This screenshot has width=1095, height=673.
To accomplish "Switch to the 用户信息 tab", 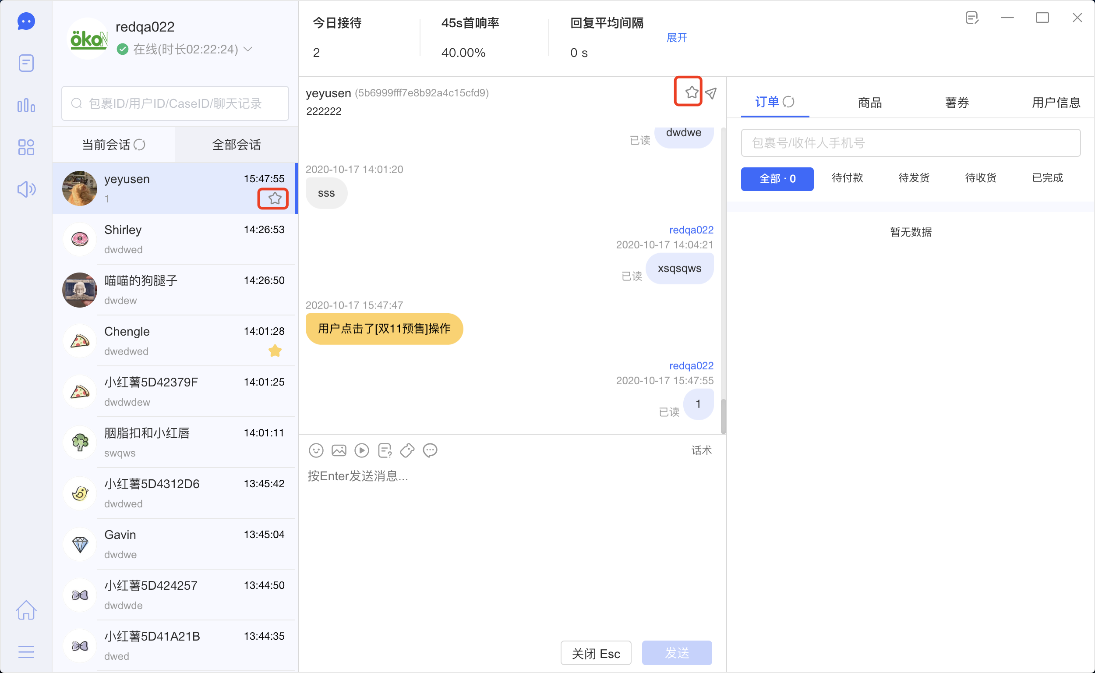I will pos(1056,103).
